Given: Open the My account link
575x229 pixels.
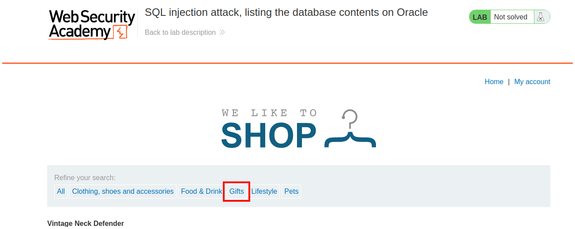Looking at the screenshot, I should click(x=532, y=82).
